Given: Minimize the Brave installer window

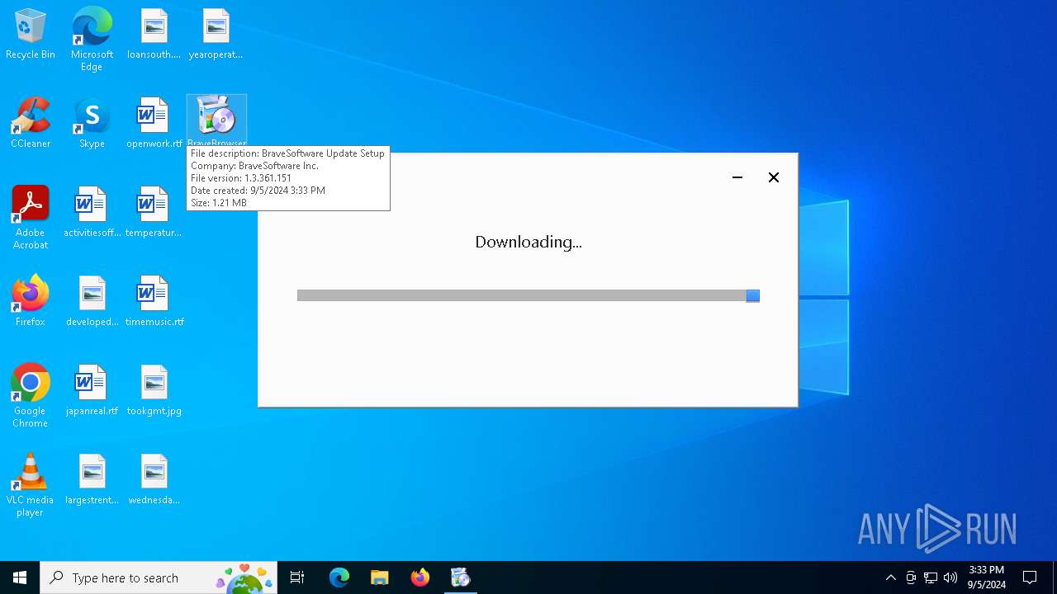Looking at the screenshot, I should 737,177.
